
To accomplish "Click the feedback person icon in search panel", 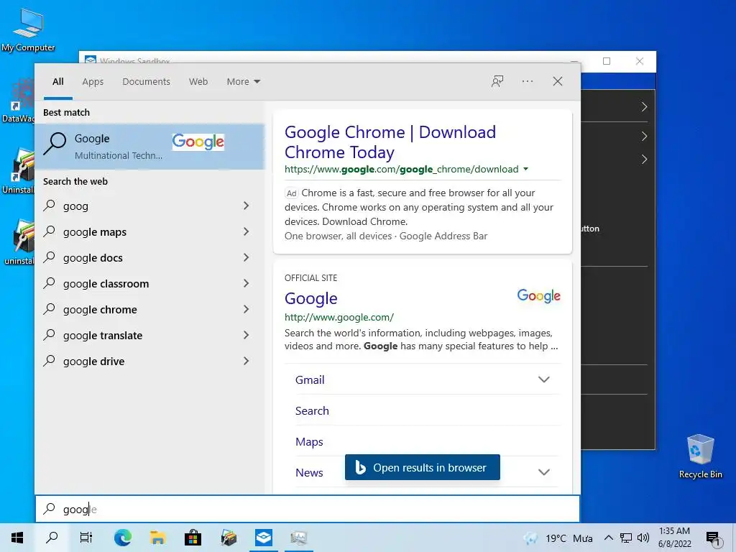I will (x=497, y=81).
